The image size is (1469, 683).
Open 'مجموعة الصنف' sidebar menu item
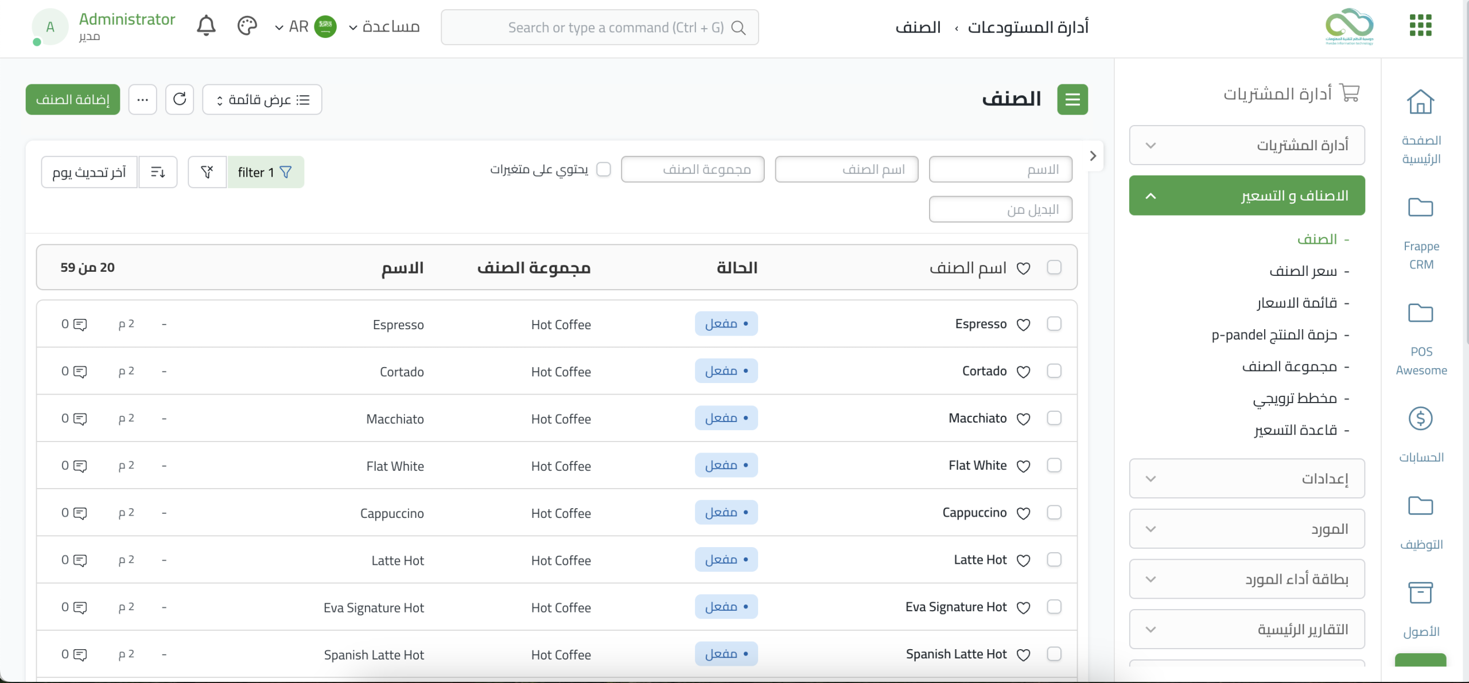tap(1289, 366)
